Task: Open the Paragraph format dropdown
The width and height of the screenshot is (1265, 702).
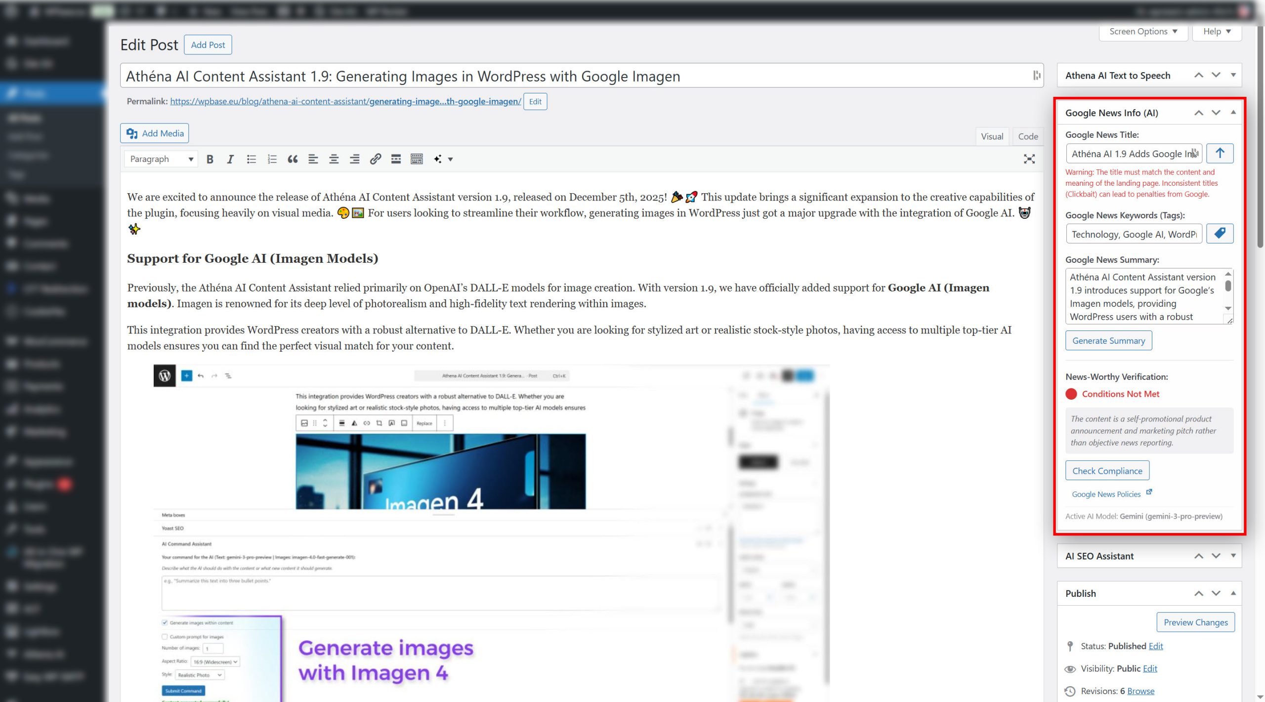Action: pyautogui.click(x=161, y=159)
